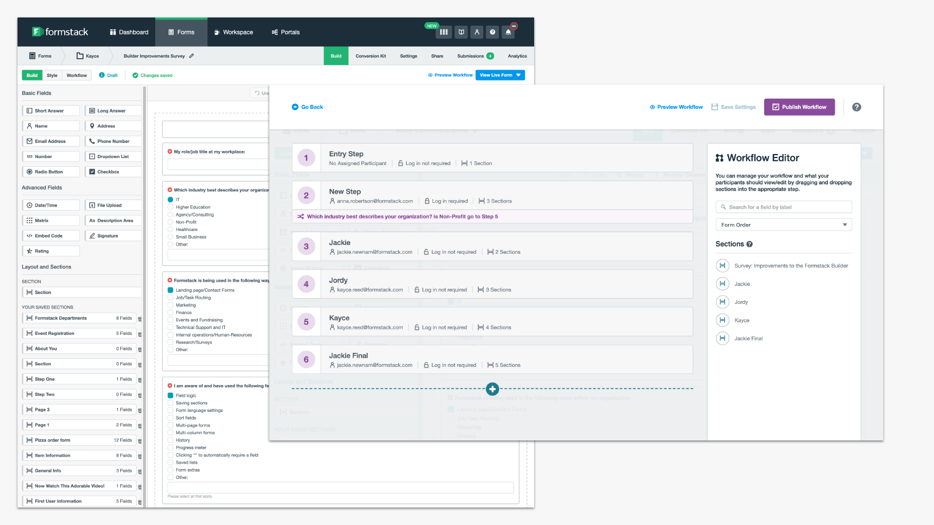Click Publish Workflow button
This screenshot has width=934, height=525.
[799, 107]
